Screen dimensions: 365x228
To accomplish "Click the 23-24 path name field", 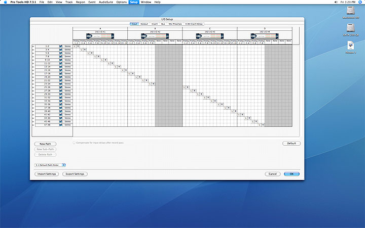I will pos(47,84).
